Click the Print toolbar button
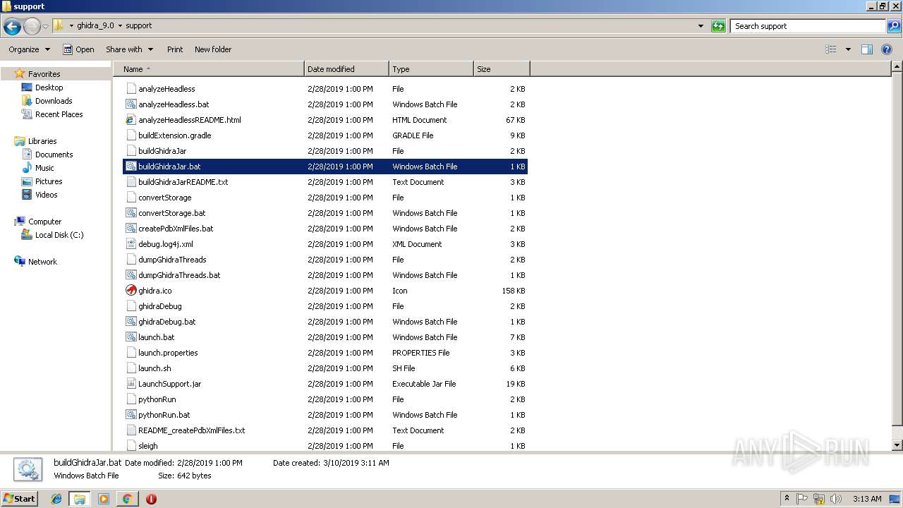 tap(175, 49)
